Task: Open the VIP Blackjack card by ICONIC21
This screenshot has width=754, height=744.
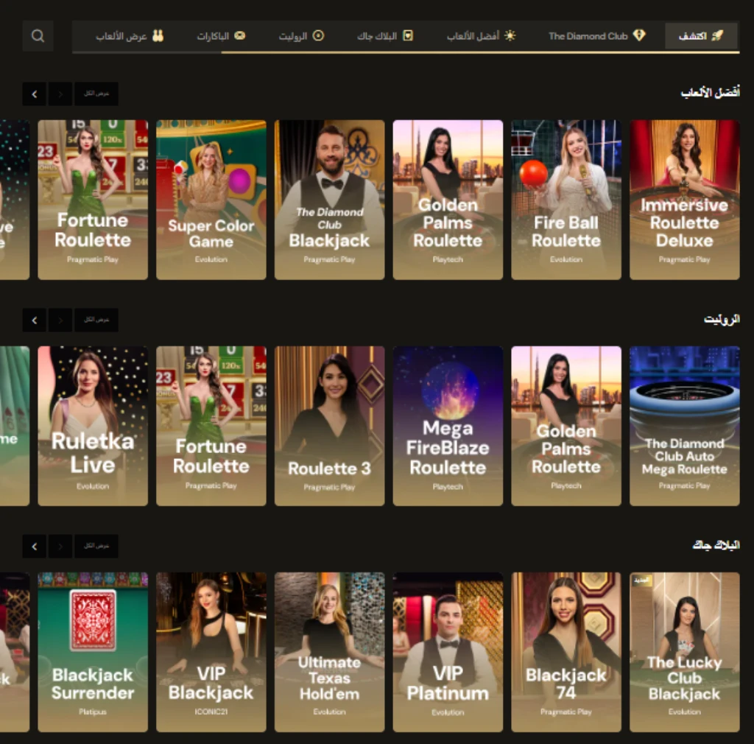Action: point(211,652)
